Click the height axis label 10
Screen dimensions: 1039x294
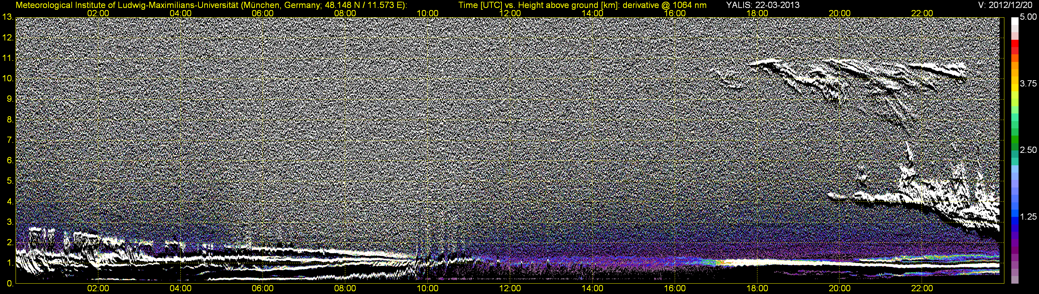point(7,79)
